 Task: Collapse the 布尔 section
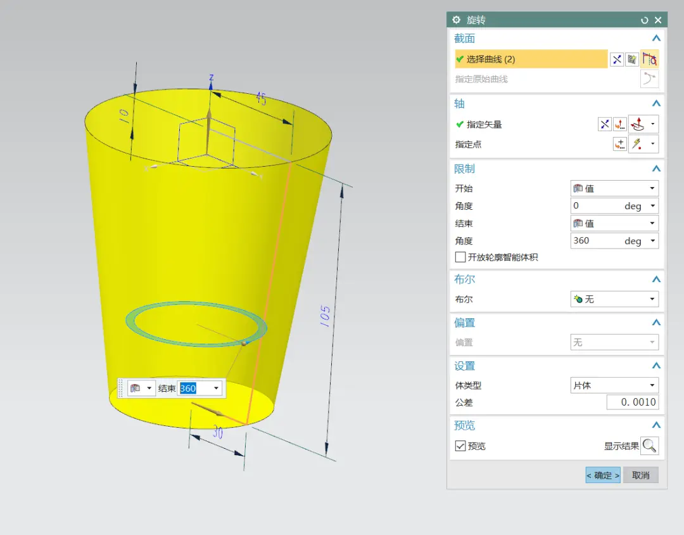tap(656, 279)
